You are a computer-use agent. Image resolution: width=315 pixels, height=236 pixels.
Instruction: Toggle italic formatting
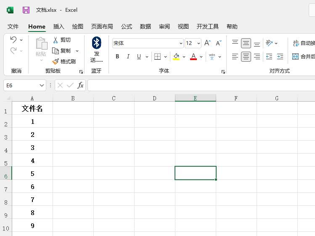click(128, 57)
